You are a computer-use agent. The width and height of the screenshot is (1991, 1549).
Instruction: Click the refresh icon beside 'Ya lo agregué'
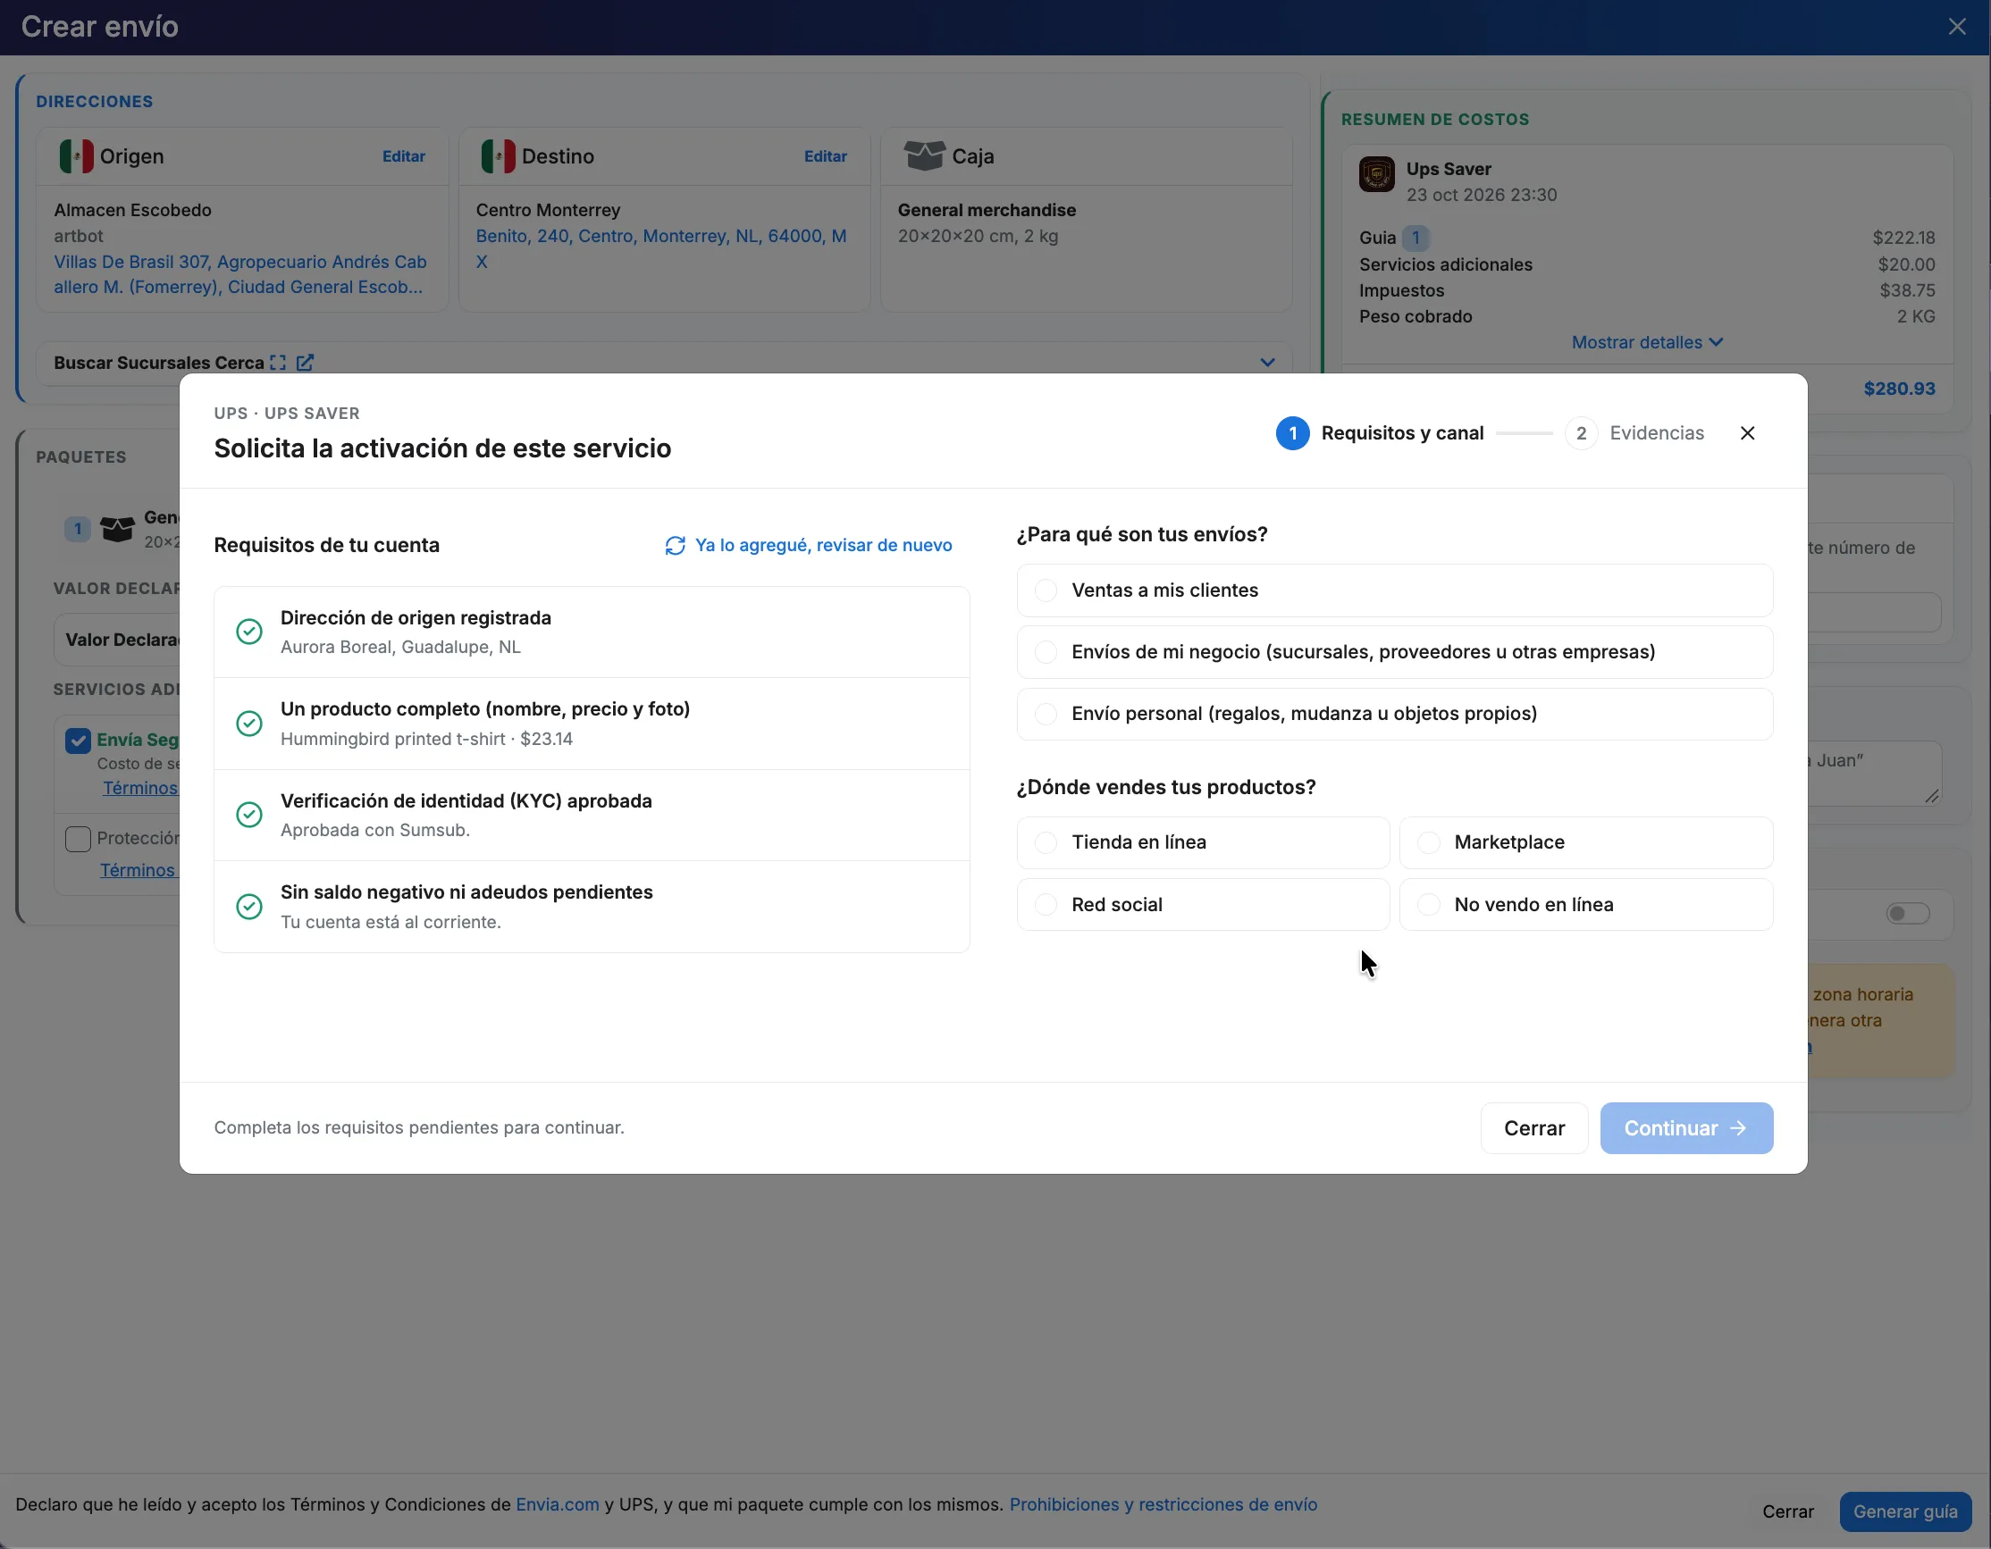tap(675, 546)
